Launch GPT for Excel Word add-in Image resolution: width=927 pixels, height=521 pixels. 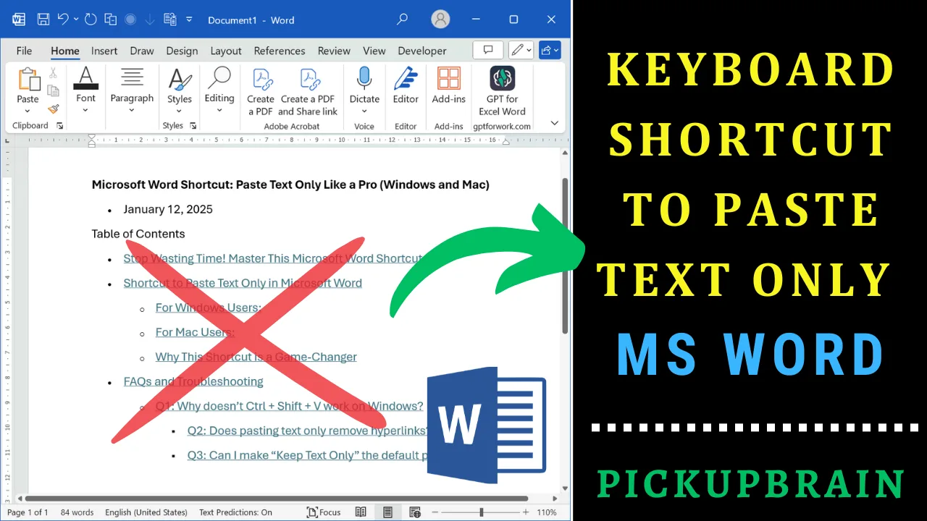click(x=502, y=92)
